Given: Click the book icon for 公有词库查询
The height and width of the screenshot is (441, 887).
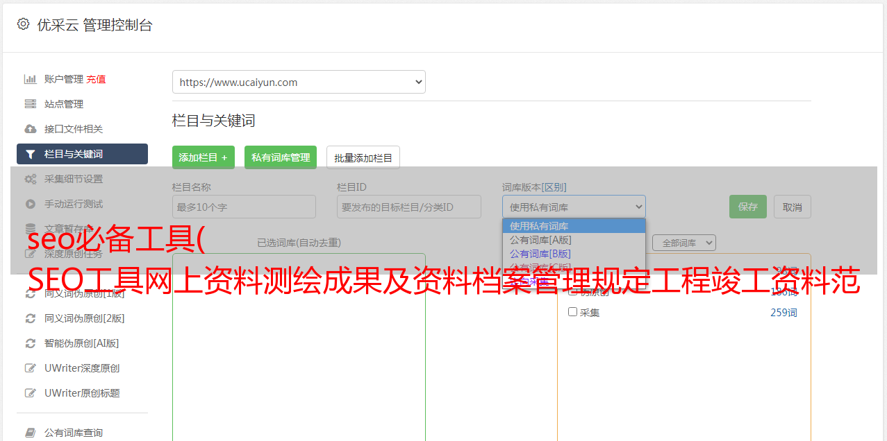Looking at the screenshot, I should 31,433.
